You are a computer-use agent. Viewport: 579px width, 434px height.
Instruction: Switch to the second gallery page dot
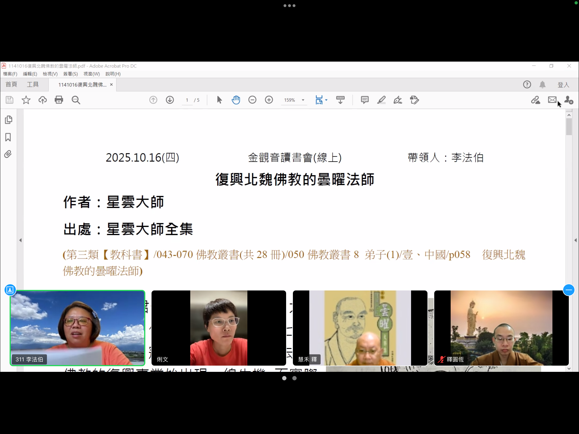pyautogui.click(x=294, y=378)
